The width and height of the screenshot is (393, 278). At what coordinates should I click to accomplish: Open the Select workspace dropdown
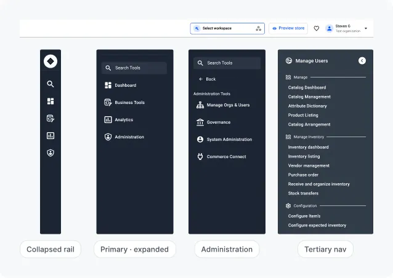[227, 28]
